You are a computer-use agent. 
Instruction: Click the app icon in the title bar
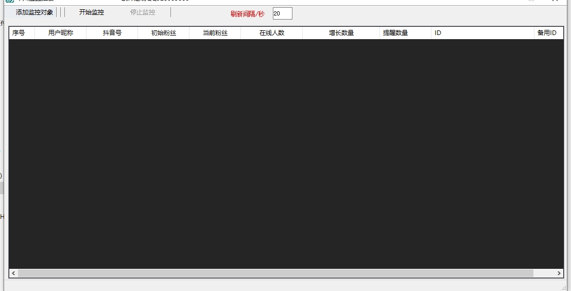click(9, 1)
